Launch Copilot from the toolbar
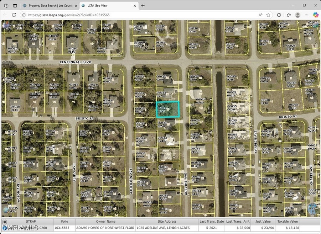Screen dimensions: 321x234 click(315, 15)
